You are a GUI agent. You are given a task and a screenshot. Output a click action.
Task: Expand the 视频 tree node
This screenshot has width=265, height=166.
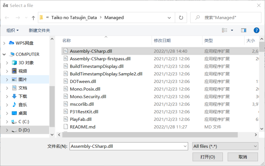[x=7, y=71]
